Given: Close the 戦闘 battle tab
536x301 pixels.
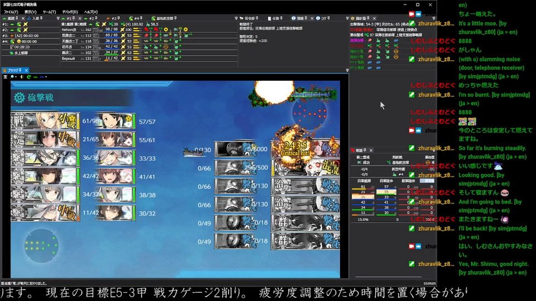Looking at the screenshot, I should [x=371, y=151].
